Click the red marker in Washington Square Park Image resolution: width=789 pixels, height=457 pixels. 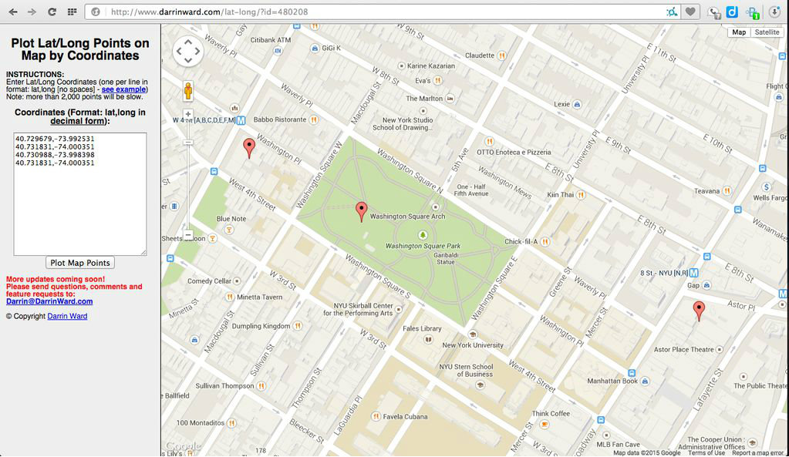361,212
